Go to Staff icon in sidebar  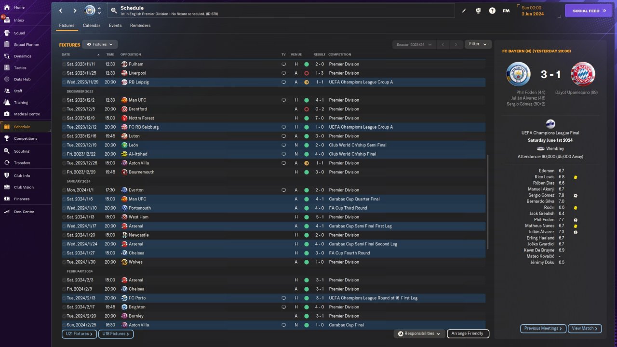pos(7,91)
